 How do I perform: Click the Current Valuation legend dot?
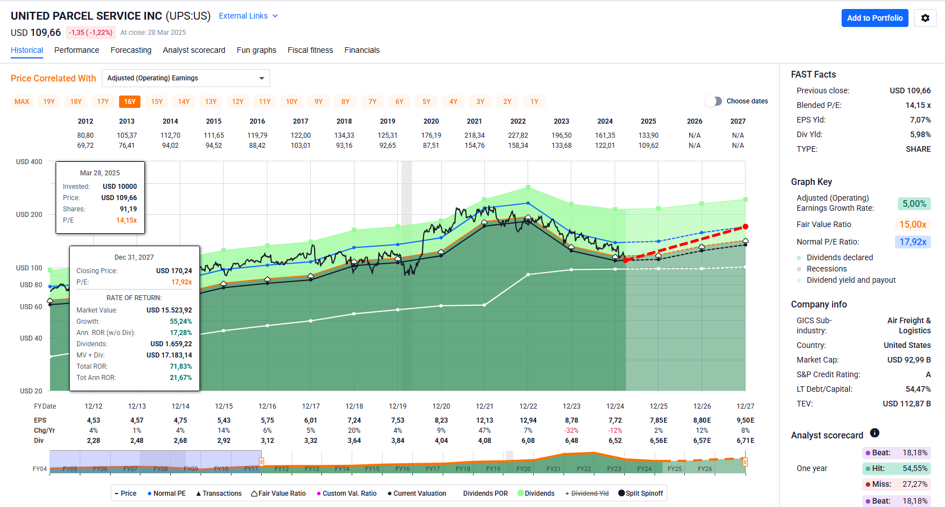389,494
